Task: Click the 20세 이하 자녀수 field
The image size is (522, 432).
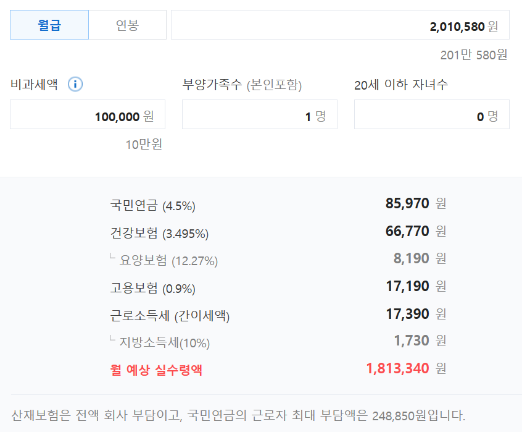Action: [431, 115]
